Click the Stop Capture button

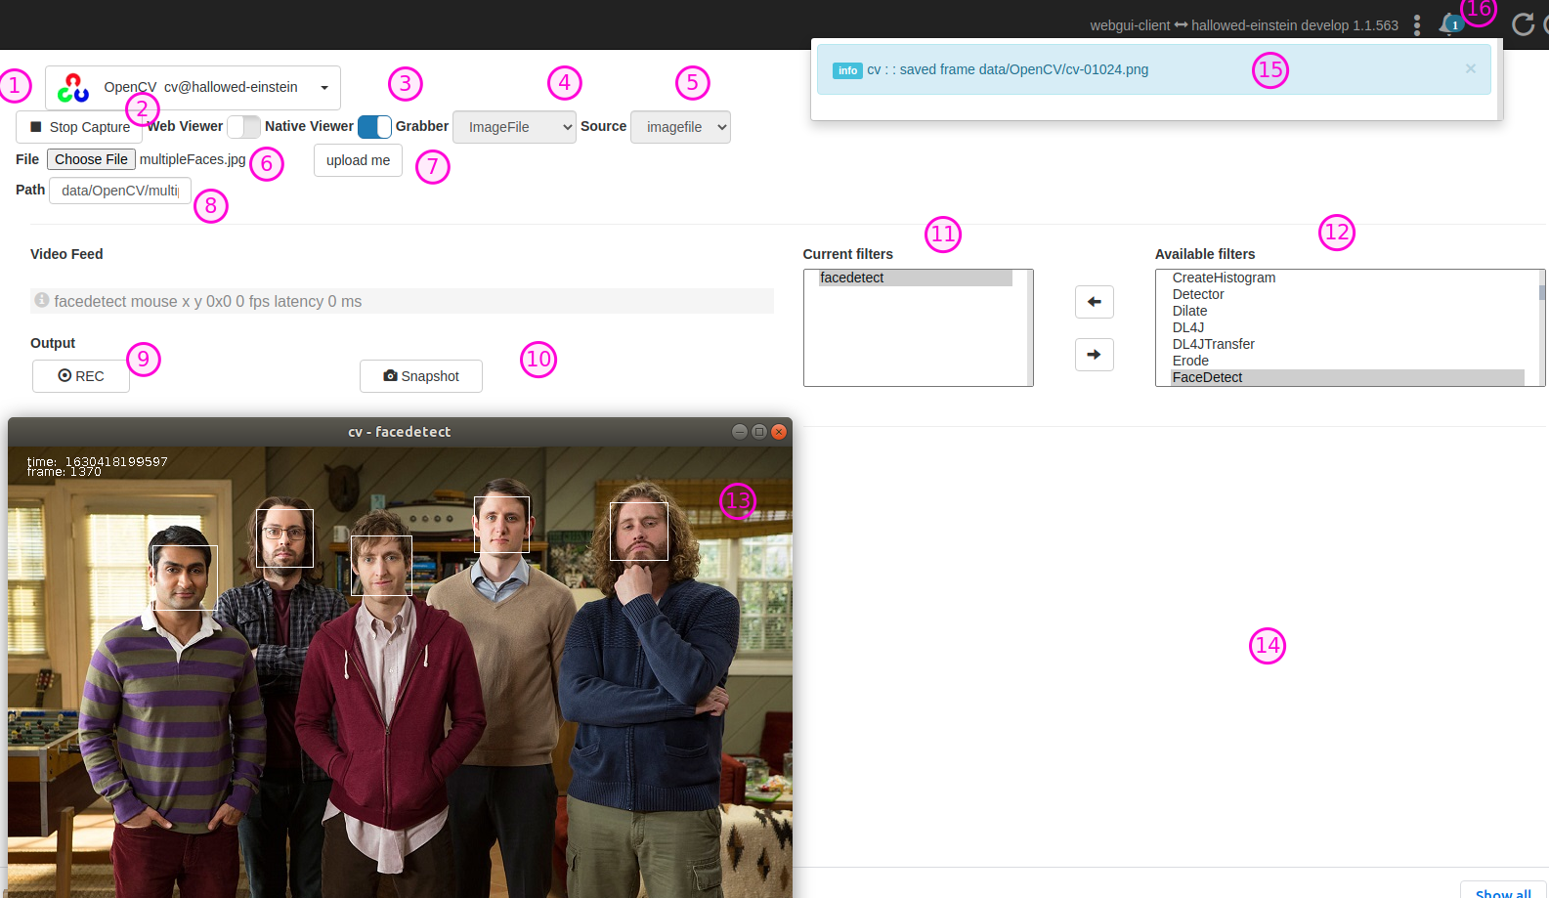[79, 127]
